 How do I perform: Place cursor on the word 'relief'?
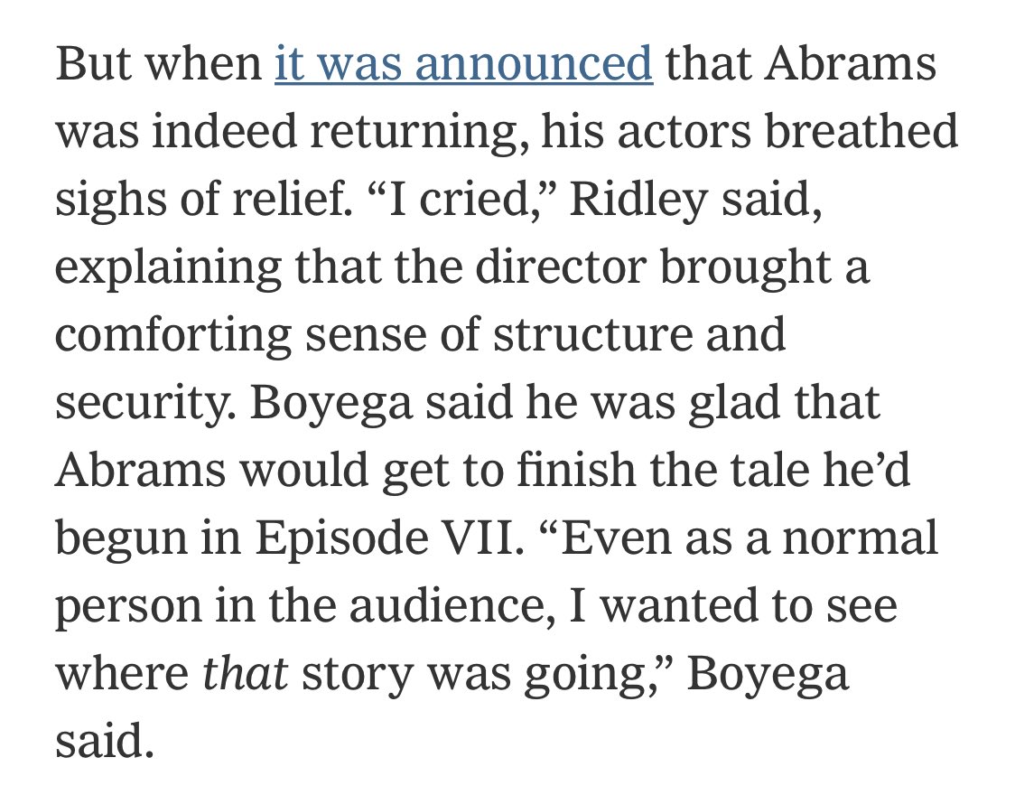pos(289,198)
